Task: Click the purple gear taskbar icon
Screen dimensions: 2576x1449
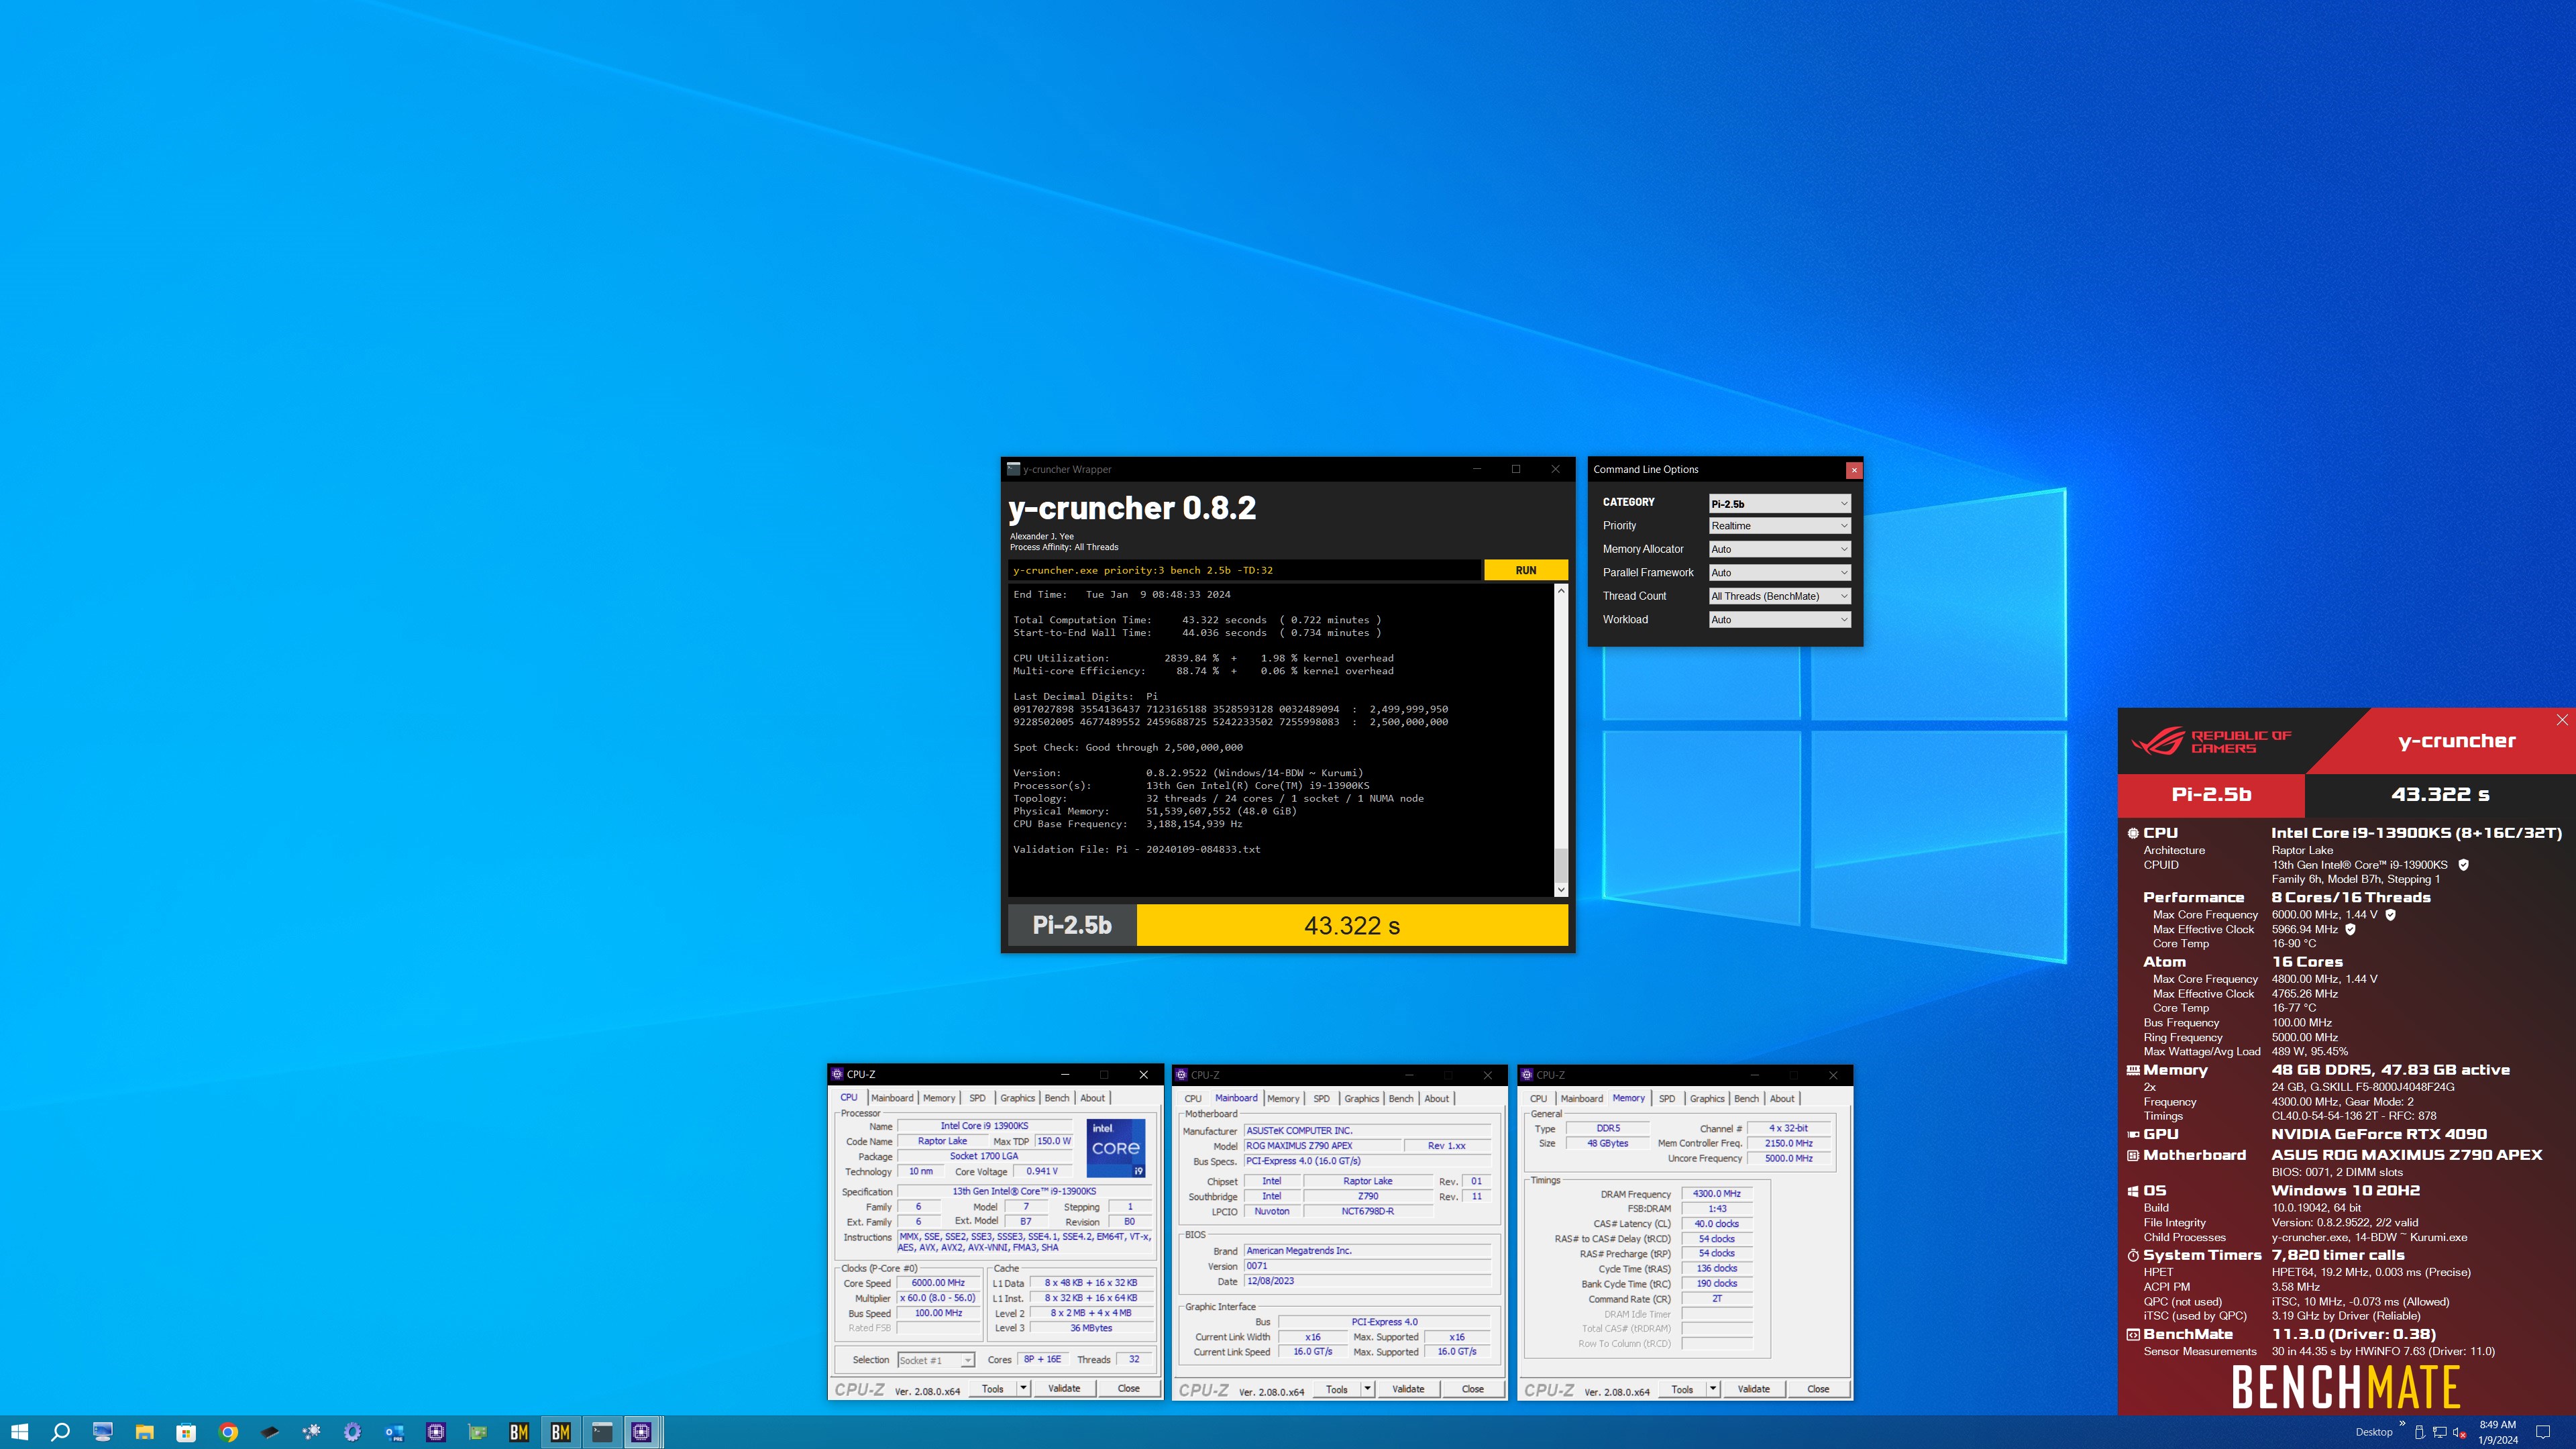Action: point(353,1432)
